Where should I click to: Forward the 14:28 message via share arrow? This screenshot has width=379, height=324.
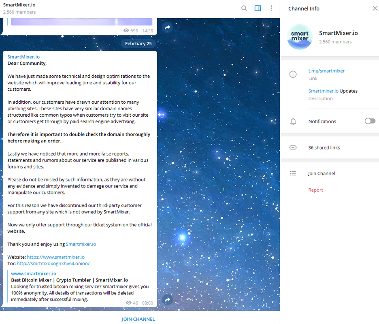click(167, 27)
